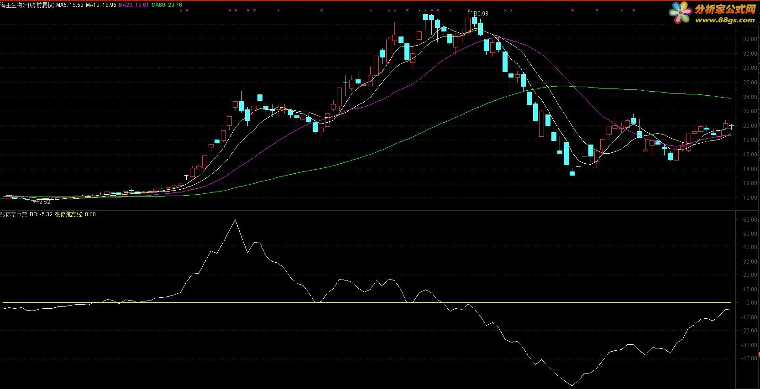This screenshot has width=760, height=389.
Task: Click the -20.00 indicator axis label
Action: [750, 331]
